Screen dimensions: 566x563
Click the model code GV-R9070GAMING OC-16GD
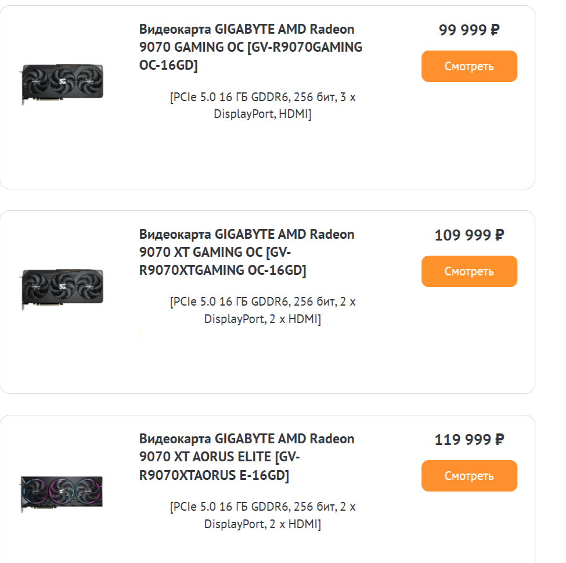302,48
